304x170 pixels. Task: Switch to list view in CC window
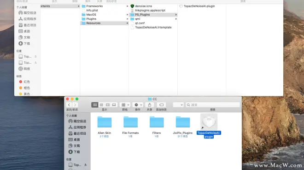pyautogui.click(x=101, y=105)
